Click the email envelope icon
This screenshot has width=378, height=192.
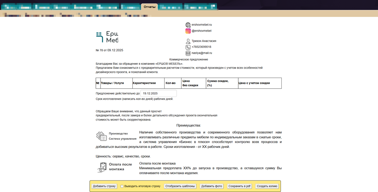pos(188,53)
